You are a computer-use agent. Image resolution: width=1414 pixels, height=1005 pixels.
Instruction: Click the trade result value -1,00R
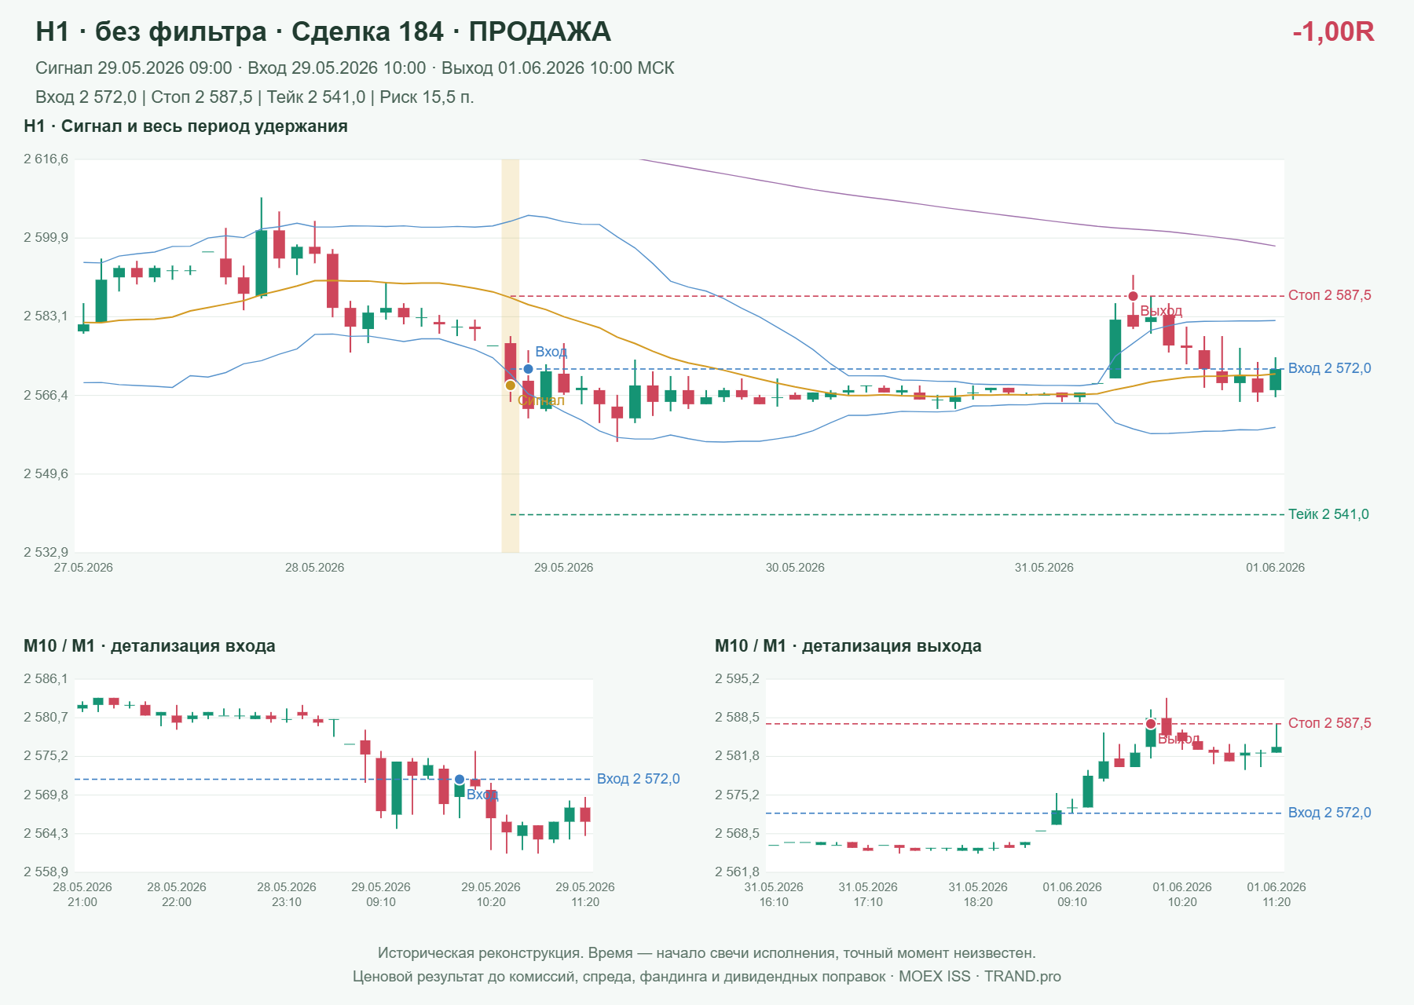[1333, 31]
